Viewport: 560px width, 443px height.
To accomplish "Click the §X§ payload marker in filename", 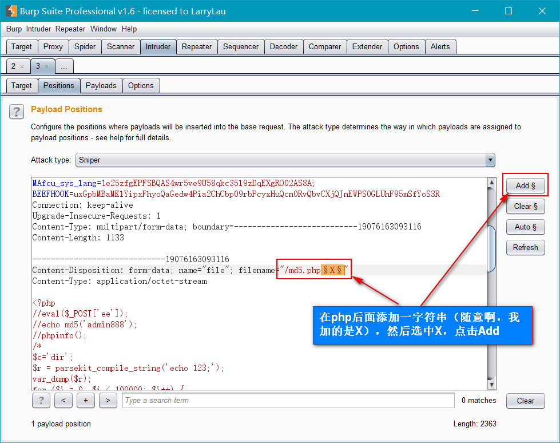I will click(333, 270).
